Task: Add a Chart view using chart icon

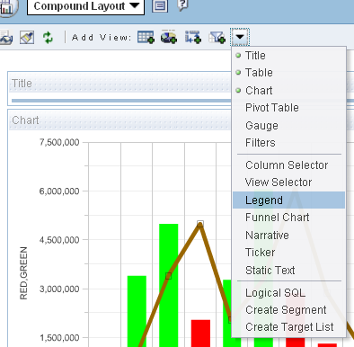Action: pyautogui.click(x=169, y=37)
